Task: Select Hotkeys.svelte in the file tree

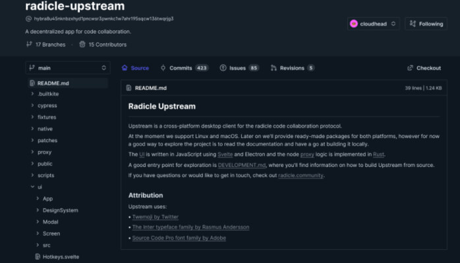Action: 61,256
